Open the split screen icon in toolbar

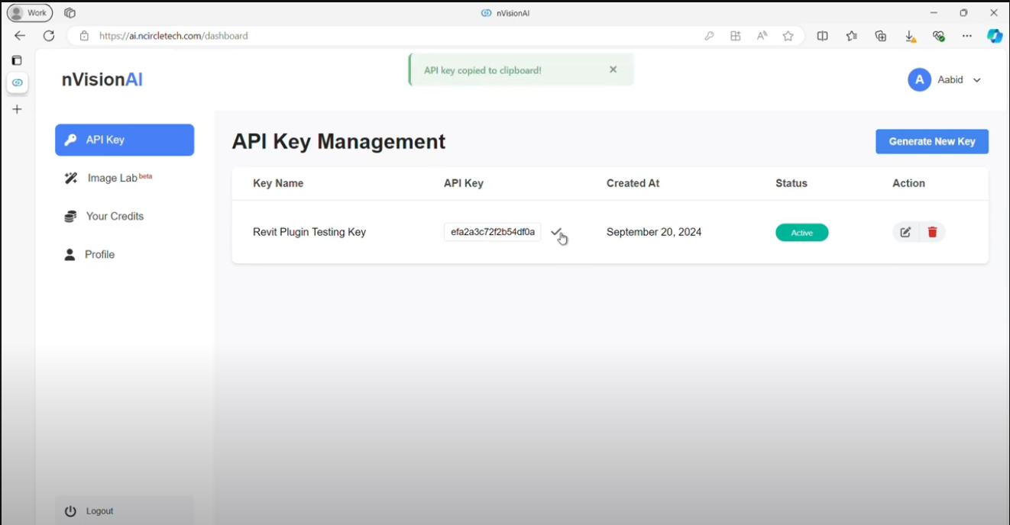pos(823,36)
